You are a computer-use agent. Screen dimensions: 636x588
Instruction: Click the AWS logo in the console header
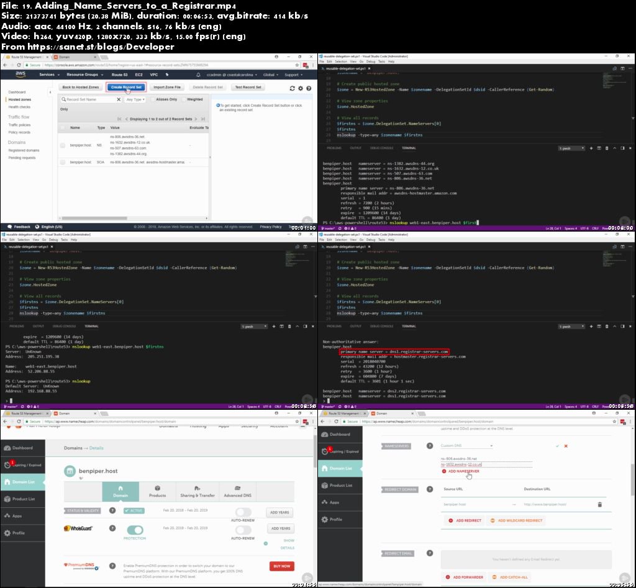[20, 75]
